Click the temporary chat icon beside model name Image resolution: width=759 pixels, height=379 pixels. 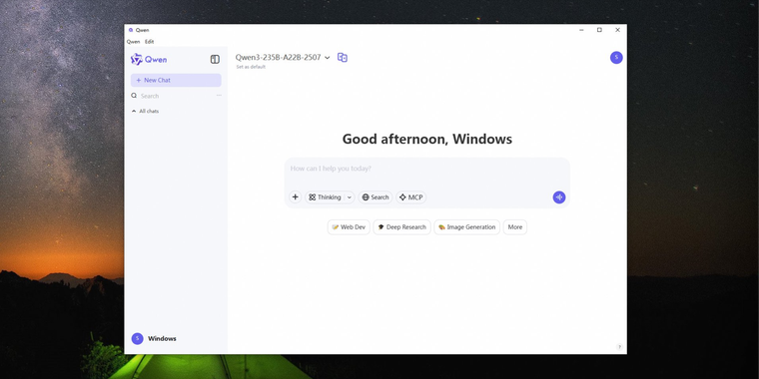pyautogui.click(x=343, y=58)
